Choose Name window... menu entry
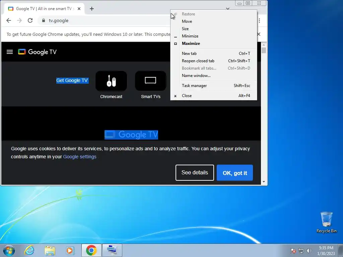This screenshot has height=257, width=343. coord(214,76)
